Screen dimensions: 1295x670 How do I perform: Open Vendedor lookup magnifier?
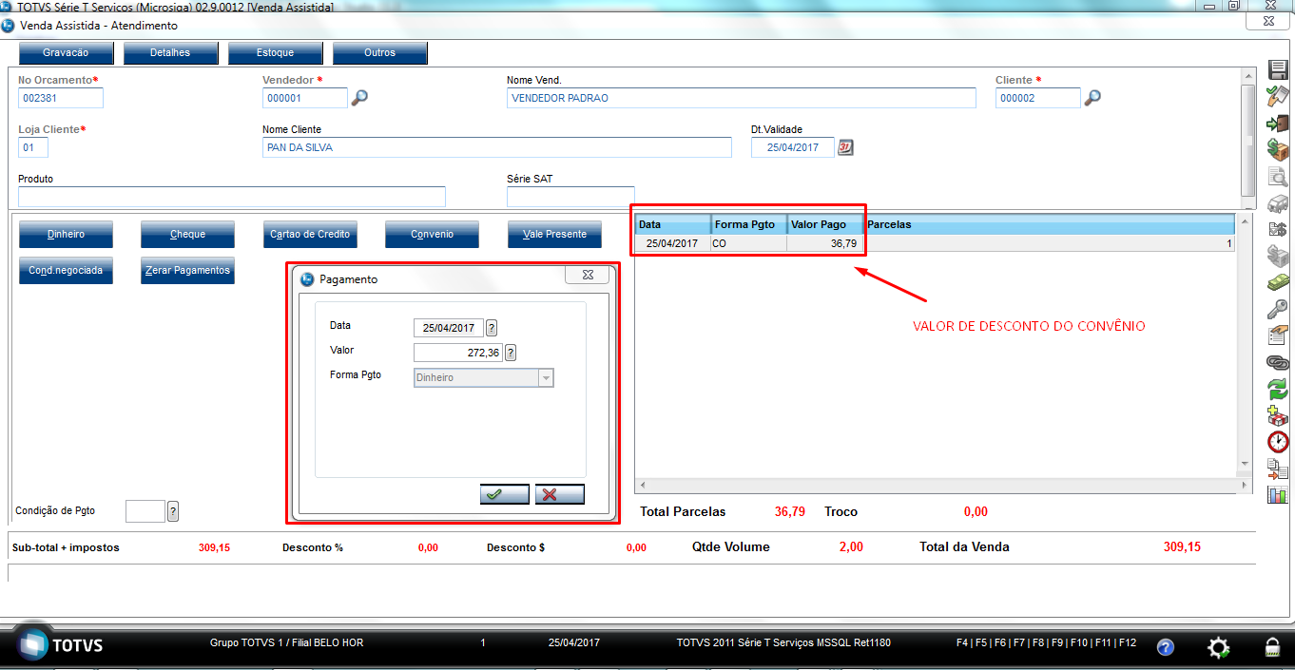point(359,97)
